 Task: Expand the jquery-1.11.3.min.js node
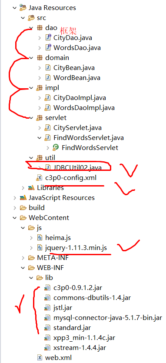coord(31,248)
